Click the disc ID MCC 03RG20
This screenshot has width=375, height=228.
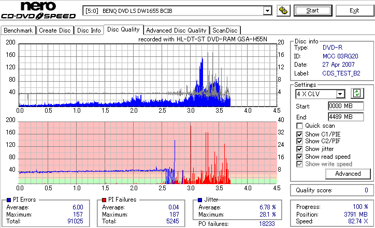coord(340,56)
